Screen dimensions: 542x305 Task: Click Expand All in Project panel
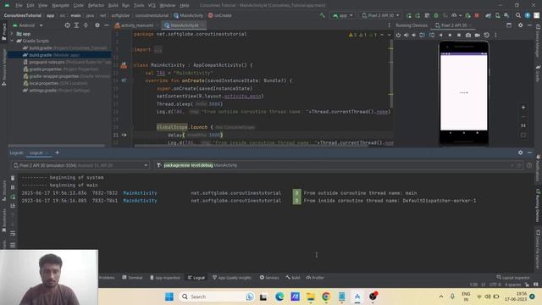76,25
